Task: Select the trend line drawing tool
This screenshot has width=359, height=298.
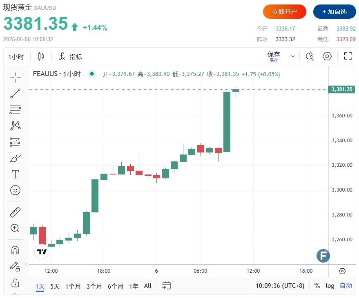Action: (15, 93)
